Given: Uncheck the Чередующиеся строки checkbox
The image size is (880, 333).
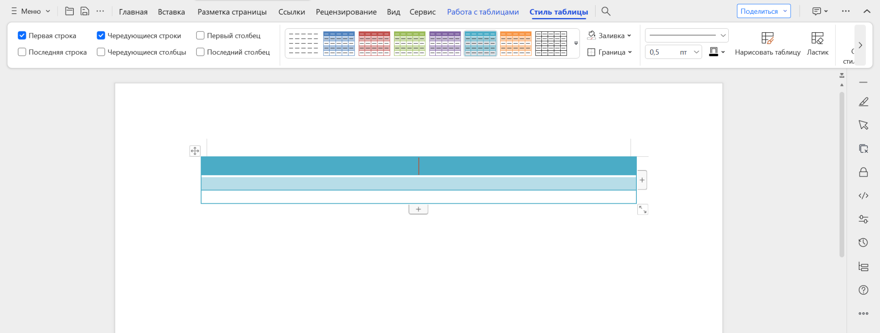Looking at the screenshot, I should click(101, 35).
